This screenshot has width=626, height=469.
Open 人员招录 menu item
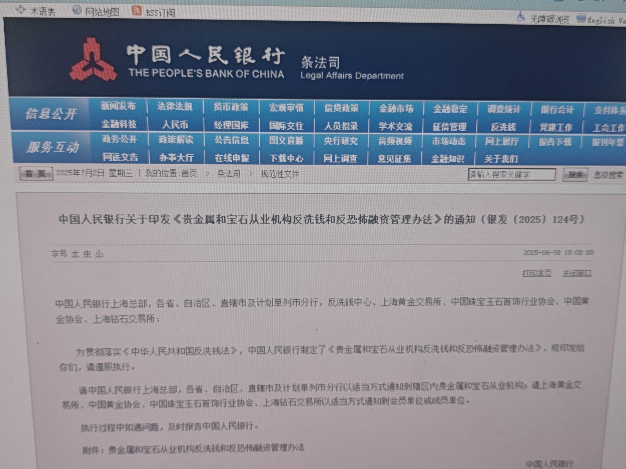341,126
